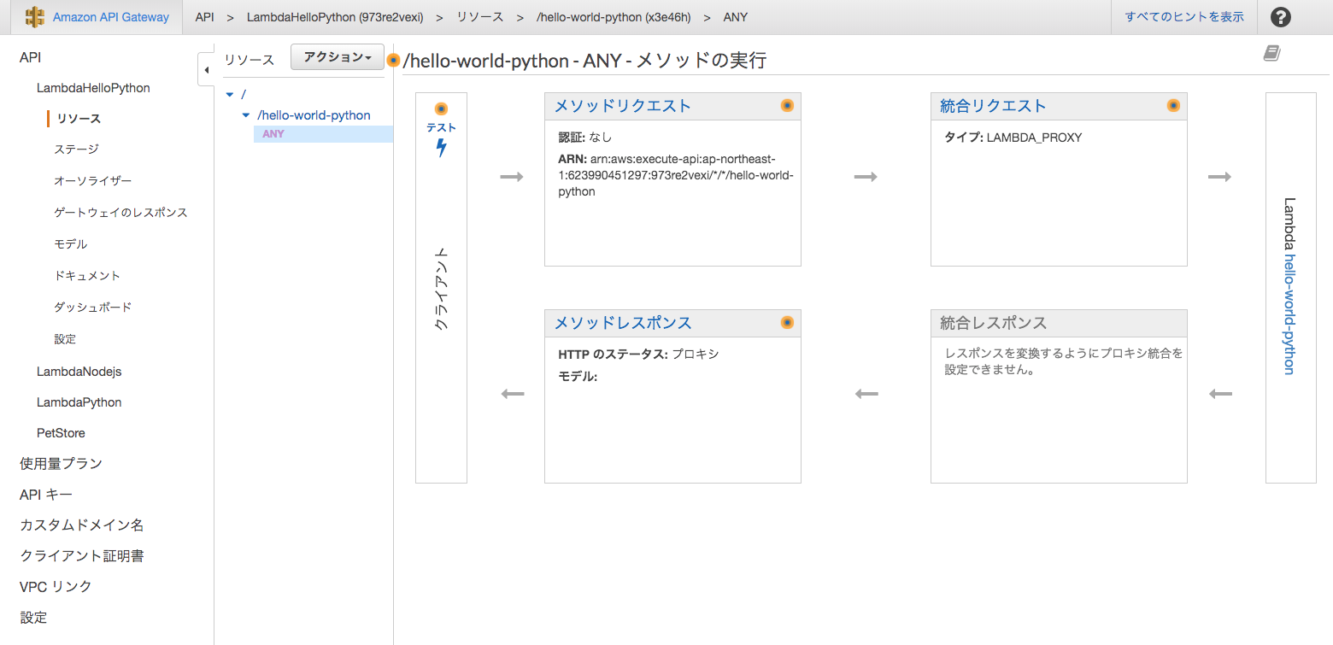The width and height of the screenshot is (1333, 645).
Task: Select /hello-world-python resource in tree
Action: pyautogui.click(x=314, y=115)
